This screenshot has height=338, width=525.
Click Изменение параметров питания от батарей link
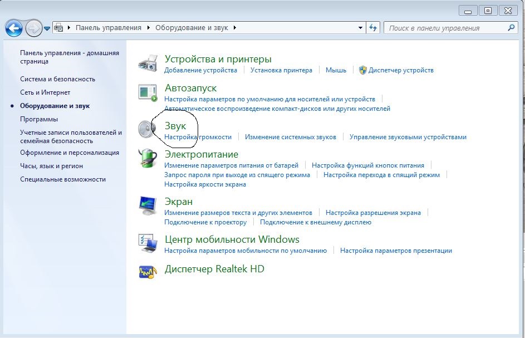(x=231, y=165)
